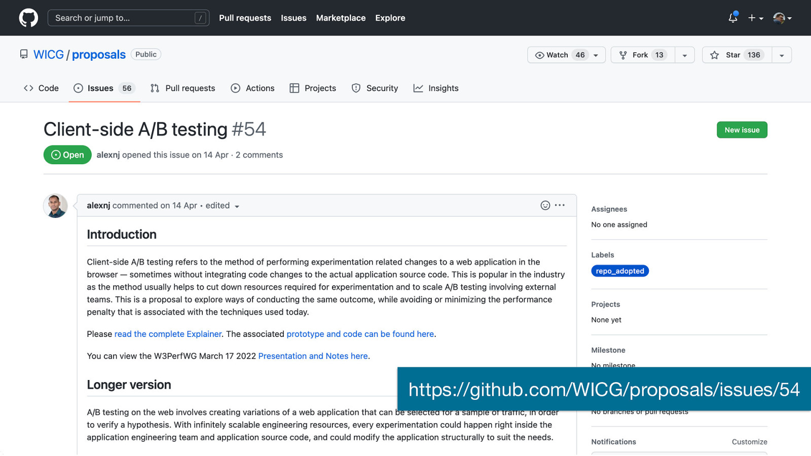Viewport: 811px width, 456px height.
Task: Click the Star count 136
Action: point(754,55)
